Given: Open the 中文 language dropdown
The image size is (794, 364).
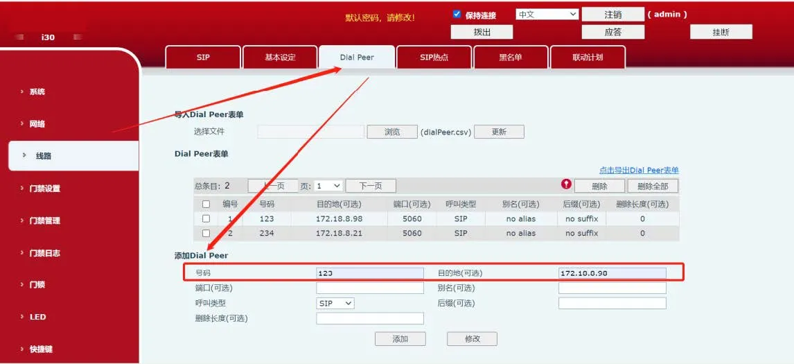Looking at the screenshot, I should coord(547,15).
